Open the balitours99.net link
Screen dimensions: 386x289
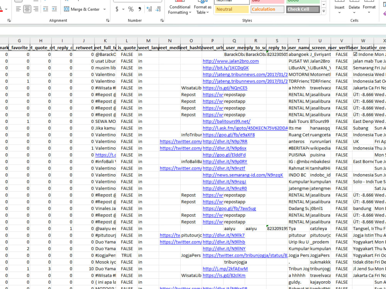(x=227, y=121)
